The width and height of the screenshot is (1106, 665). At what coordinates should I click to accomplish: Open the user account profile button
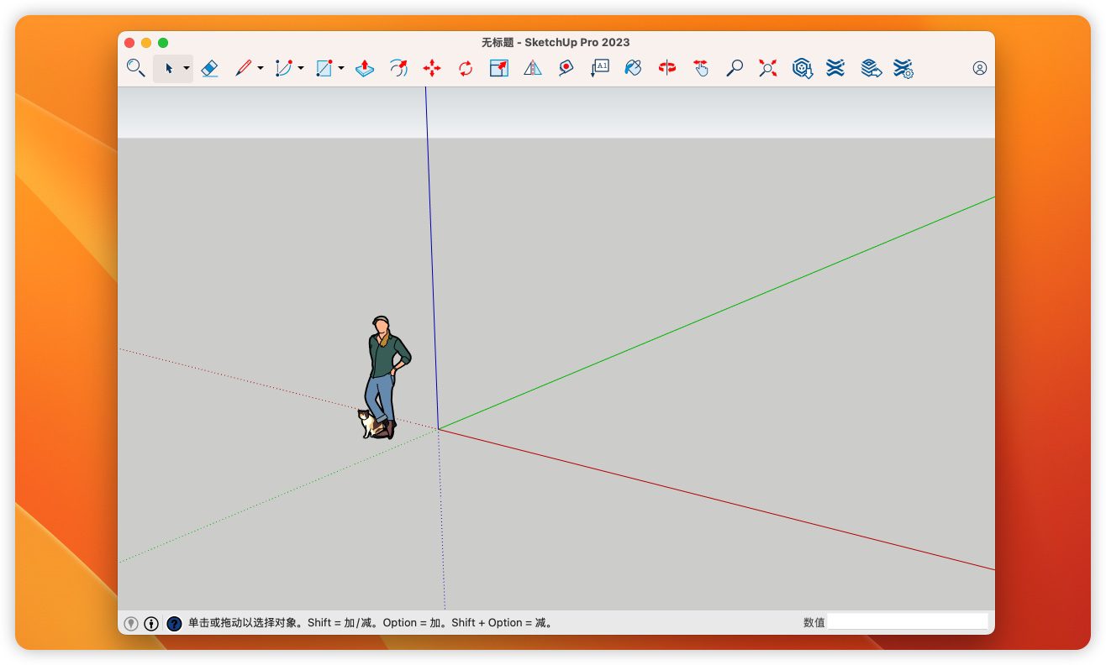coord(979,68)
